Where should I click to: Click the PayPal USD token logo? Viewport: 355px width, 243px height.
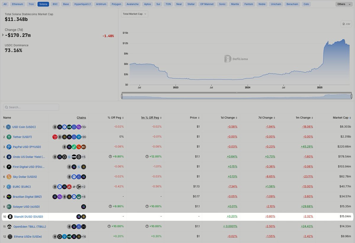tap(9, 147)
